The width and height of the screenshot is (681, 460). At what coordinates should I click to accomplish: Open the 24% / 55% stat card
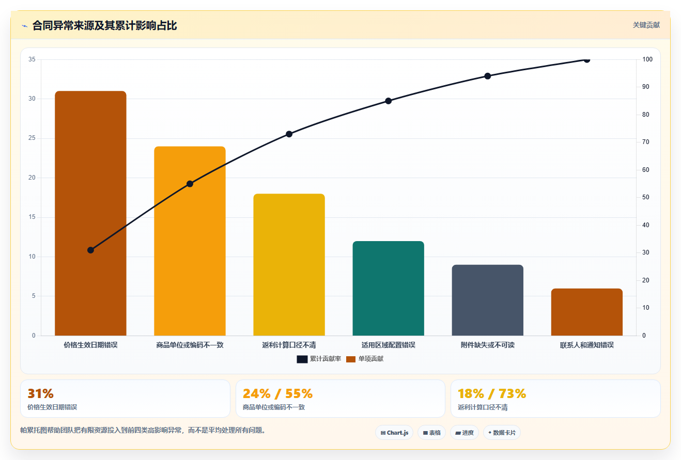[340, 399]
